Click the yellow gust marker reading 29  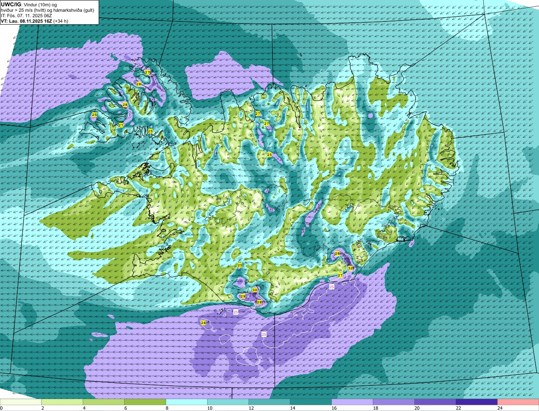tap(243, 296)
